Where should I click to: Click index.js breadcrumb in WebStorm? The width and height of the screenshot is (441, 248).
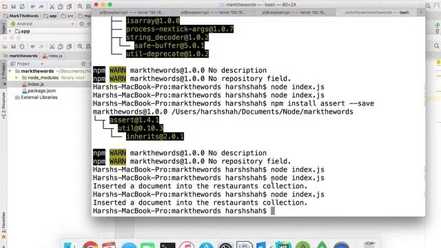click(x=52, y=56)
